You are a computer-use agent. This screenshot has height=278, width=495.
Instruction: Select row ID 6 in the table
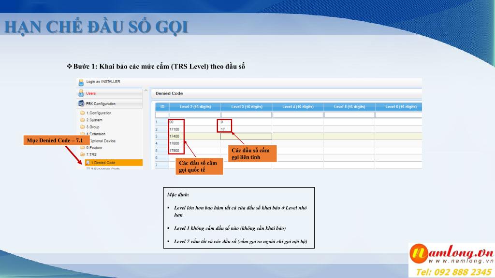pyautogui.click(x=161, y=157)
